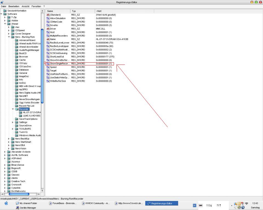Collapse the Recorder key
Viewport: 263px width, 210px height.
coord(13,109)
